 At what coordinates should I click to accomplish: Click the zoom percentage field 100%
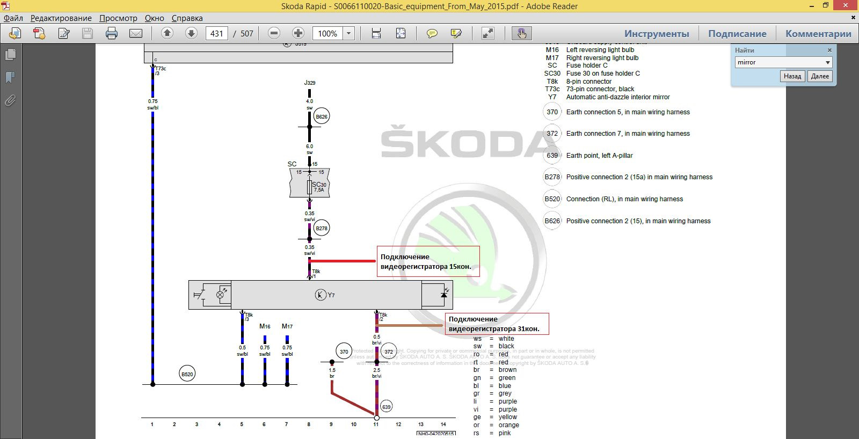coord(327,33)
